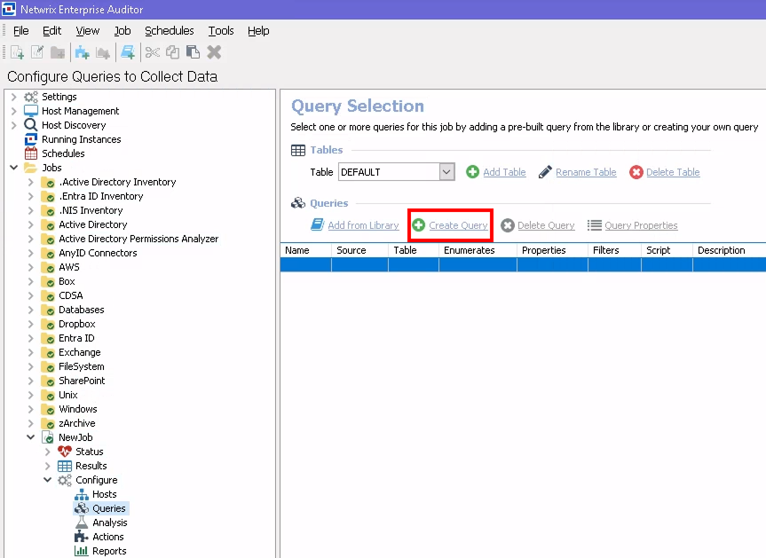
Task: Click the red Delete Table icon
Action: 636,172
